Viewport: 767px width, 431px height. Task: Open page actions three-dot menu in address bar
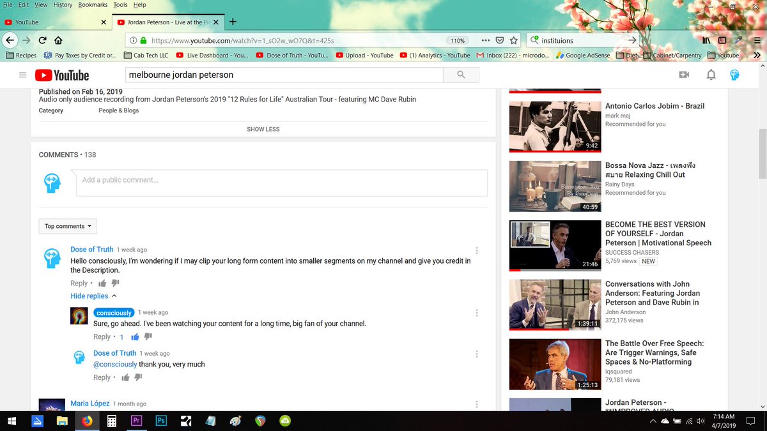coord(485,40)
